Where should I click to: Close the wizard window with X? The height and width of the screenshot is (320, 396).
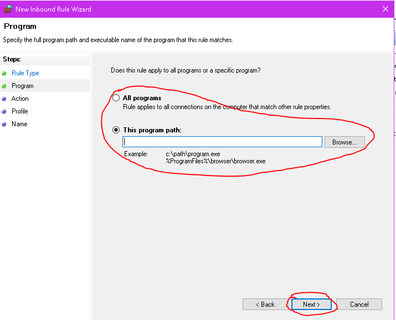[385, 9]
